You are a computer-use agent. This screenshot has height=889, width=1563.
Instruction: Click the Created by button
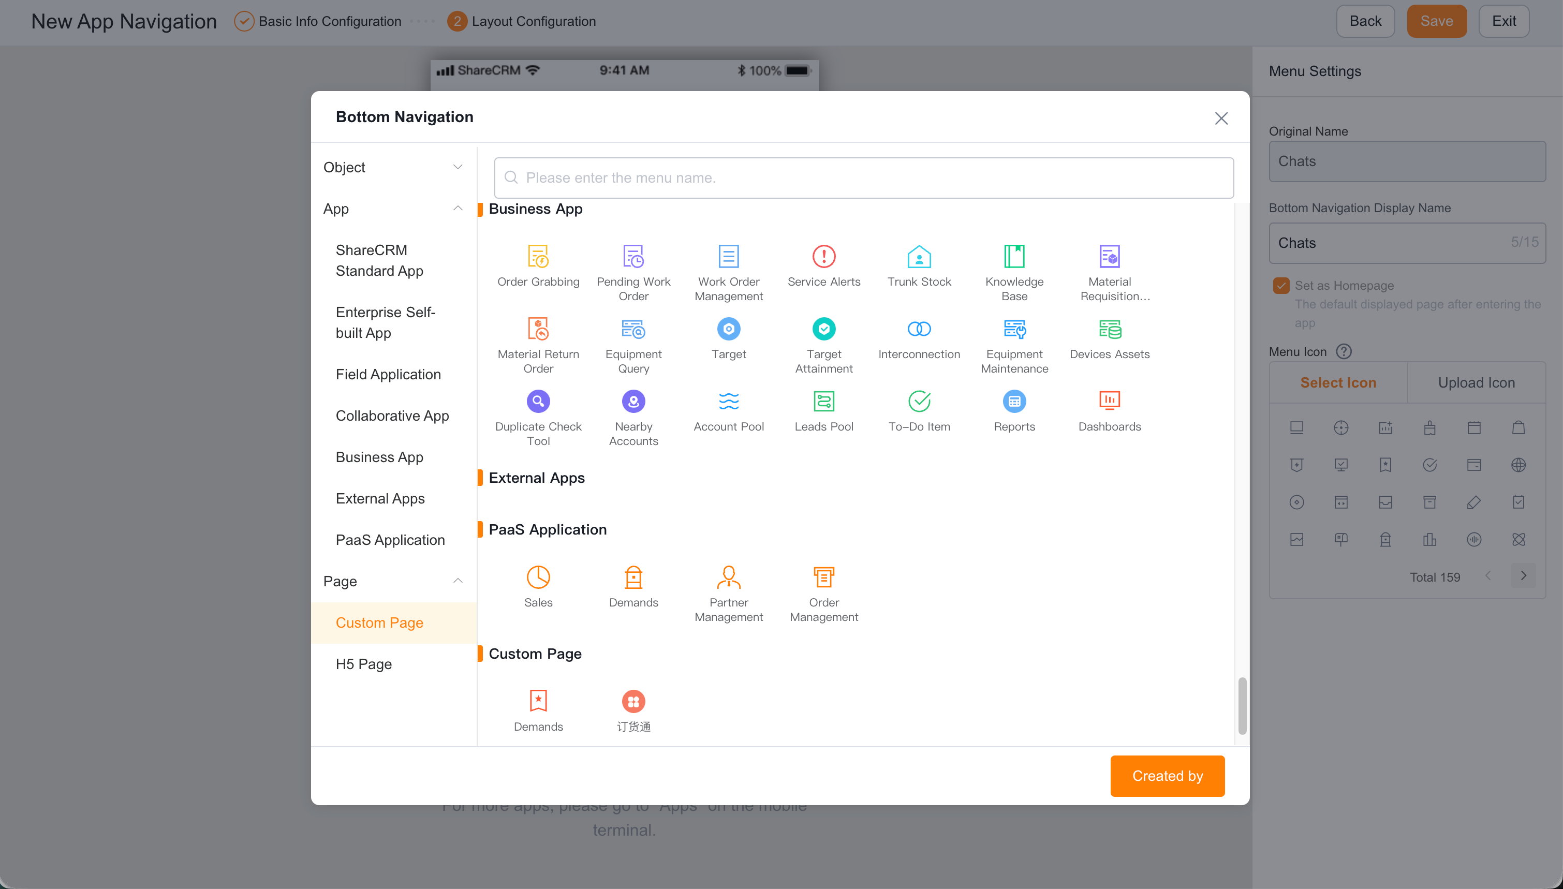(1168, 776)
